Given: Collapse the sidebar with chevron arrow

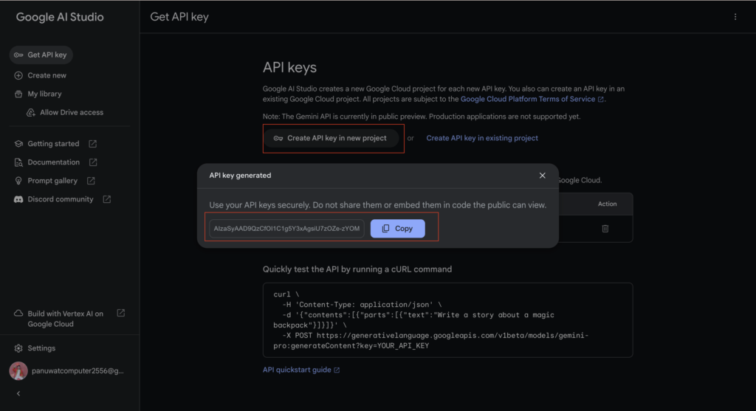Looking at the screenshot, I should point(18,393).
